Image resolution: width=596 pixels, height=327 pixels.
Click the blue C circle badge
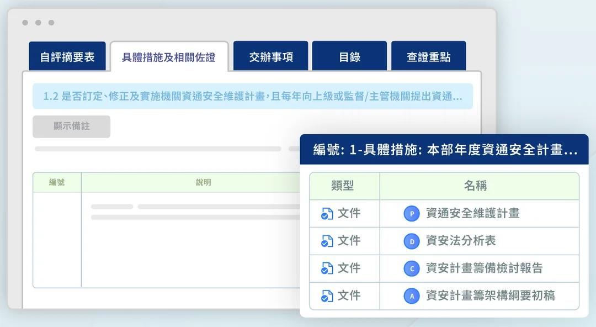click(412, 269)
